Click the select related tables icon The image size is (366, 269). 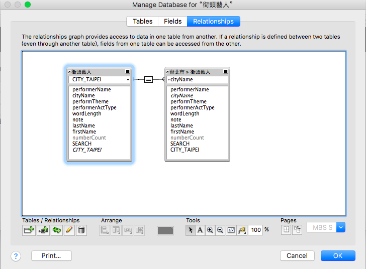pos(242,230)
